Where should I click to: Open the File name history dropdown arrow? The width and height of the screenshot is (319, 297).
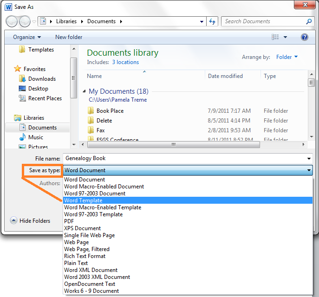point(309,158)
